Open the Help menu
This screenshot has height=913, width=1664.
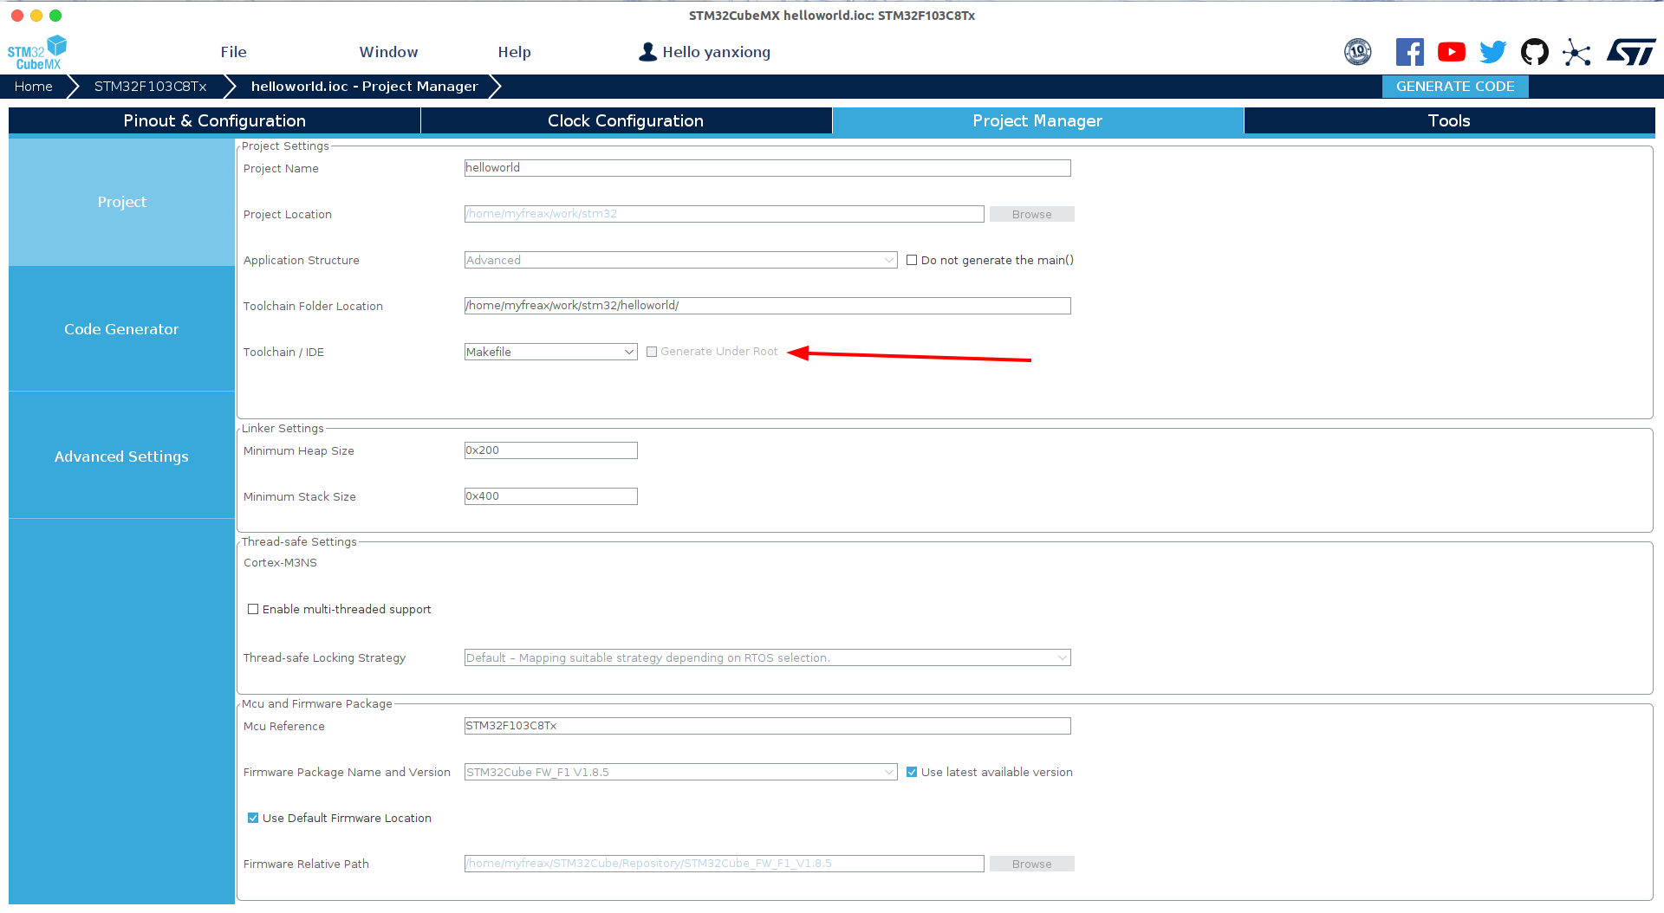(514, 52)
